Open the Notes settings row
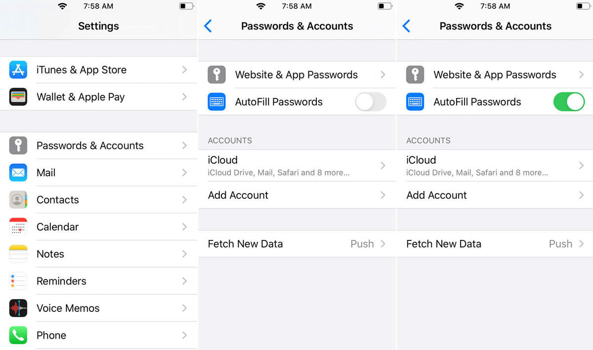Viewport: 593px width, 350px height. point(99,254)
